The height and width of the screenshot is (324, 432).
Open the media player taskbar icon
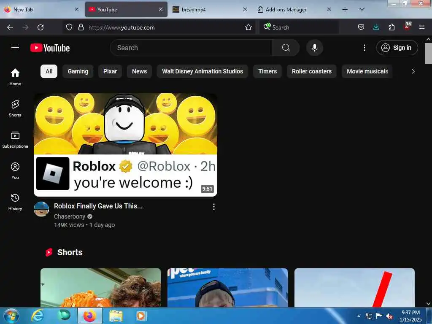coord(141,316)
